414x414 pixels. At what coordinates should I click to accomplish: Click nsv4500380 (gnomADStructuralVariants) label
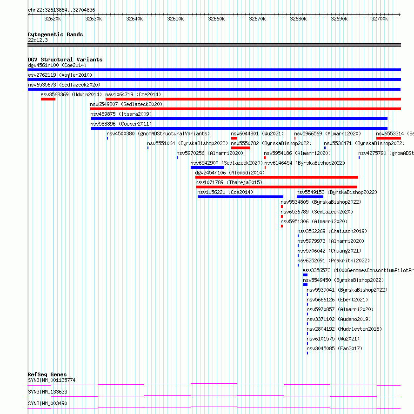point(158,134)
